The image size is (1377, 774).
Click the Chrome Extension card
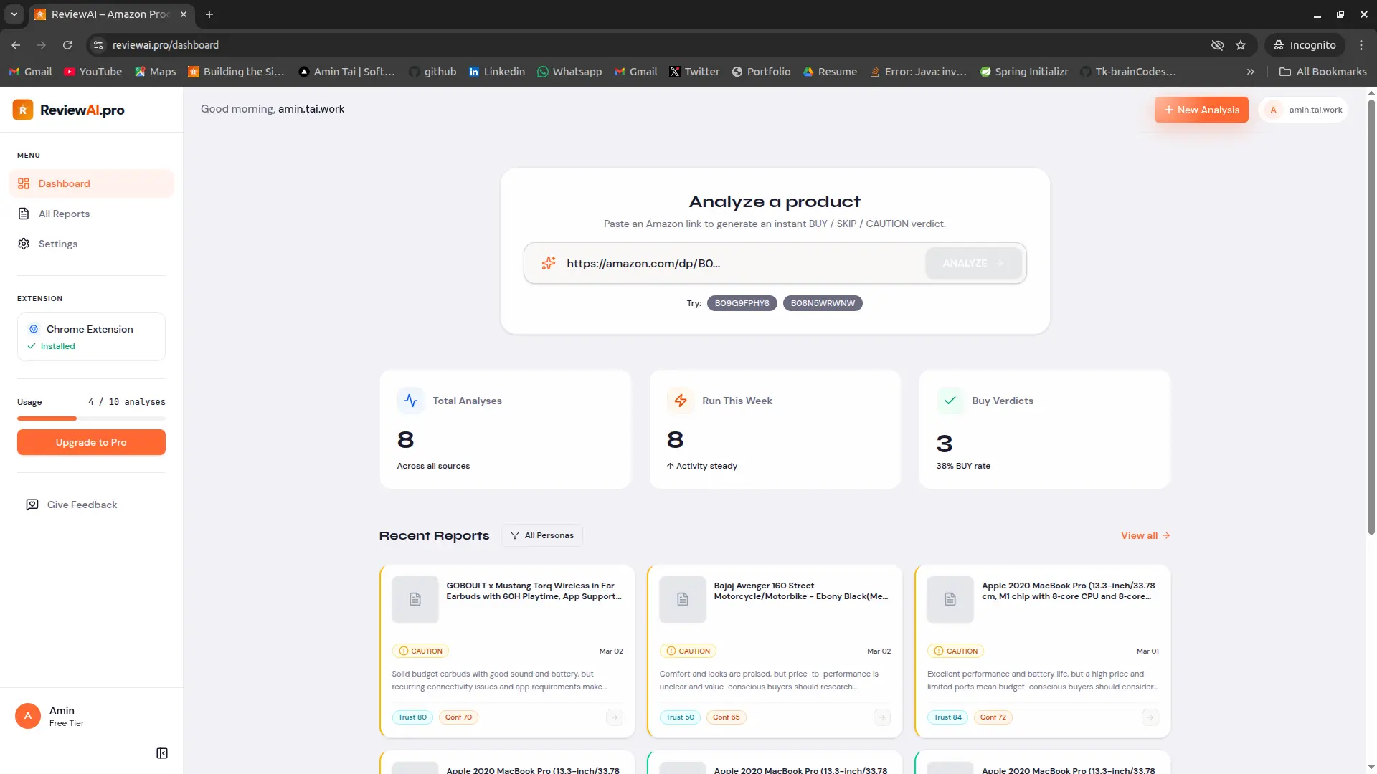[91, 337]
